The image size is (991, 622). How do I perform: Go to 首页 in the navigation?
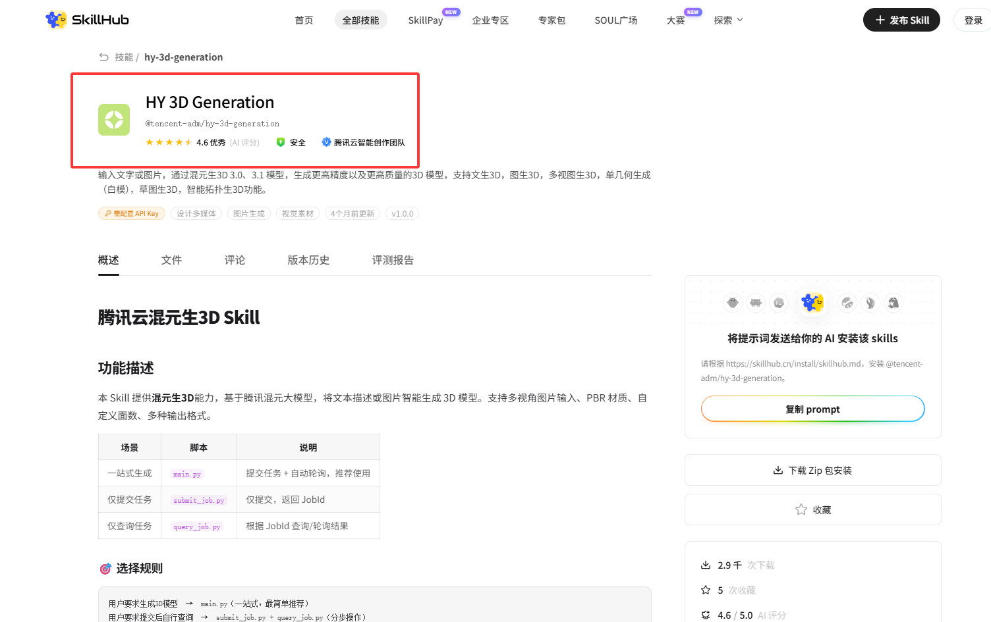304,20
